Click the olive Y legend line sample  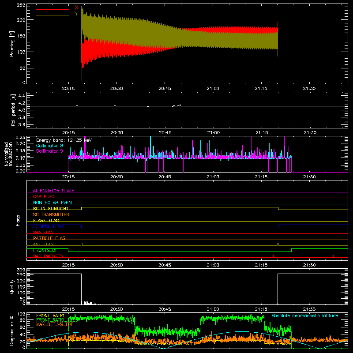pyautogui.click(x=53, y=15)
